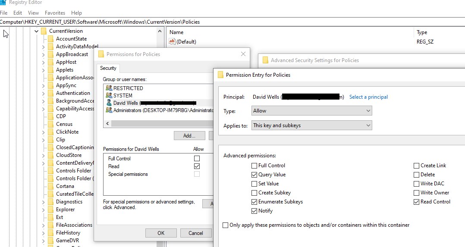Click the user list horizontal scrollbar left arrow
Image resolution: width=465 pixels, height=247 pixels.
[x=107, y=124]
